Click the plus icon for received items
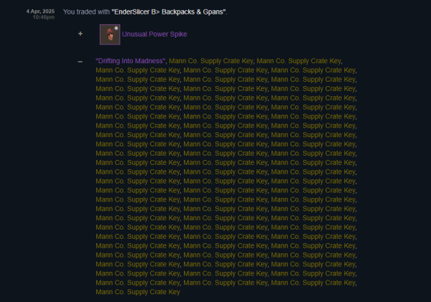The width and height of the screenshot is (431, 302). (x=80, y=34)
